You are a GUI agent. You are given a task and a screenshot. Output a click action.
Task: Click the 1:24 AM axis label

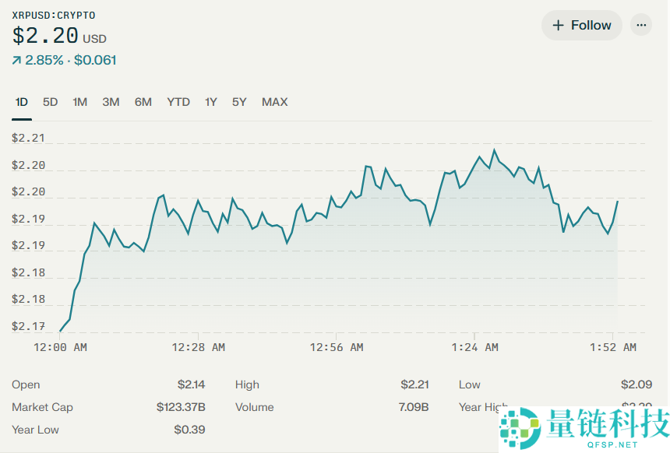[474, 348]
